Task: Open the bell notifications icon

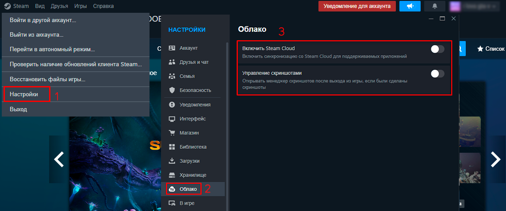Action: click(x=435, y=6)
